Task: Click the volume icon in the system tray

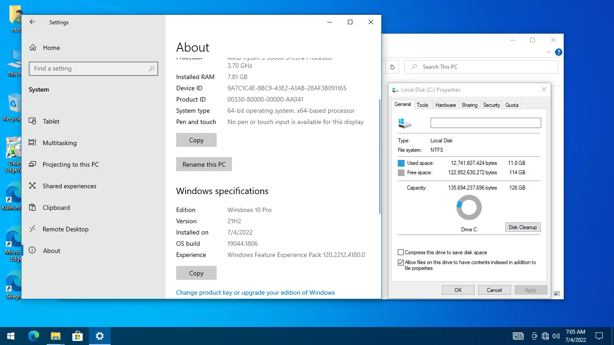Action: [x=556, y=336]
